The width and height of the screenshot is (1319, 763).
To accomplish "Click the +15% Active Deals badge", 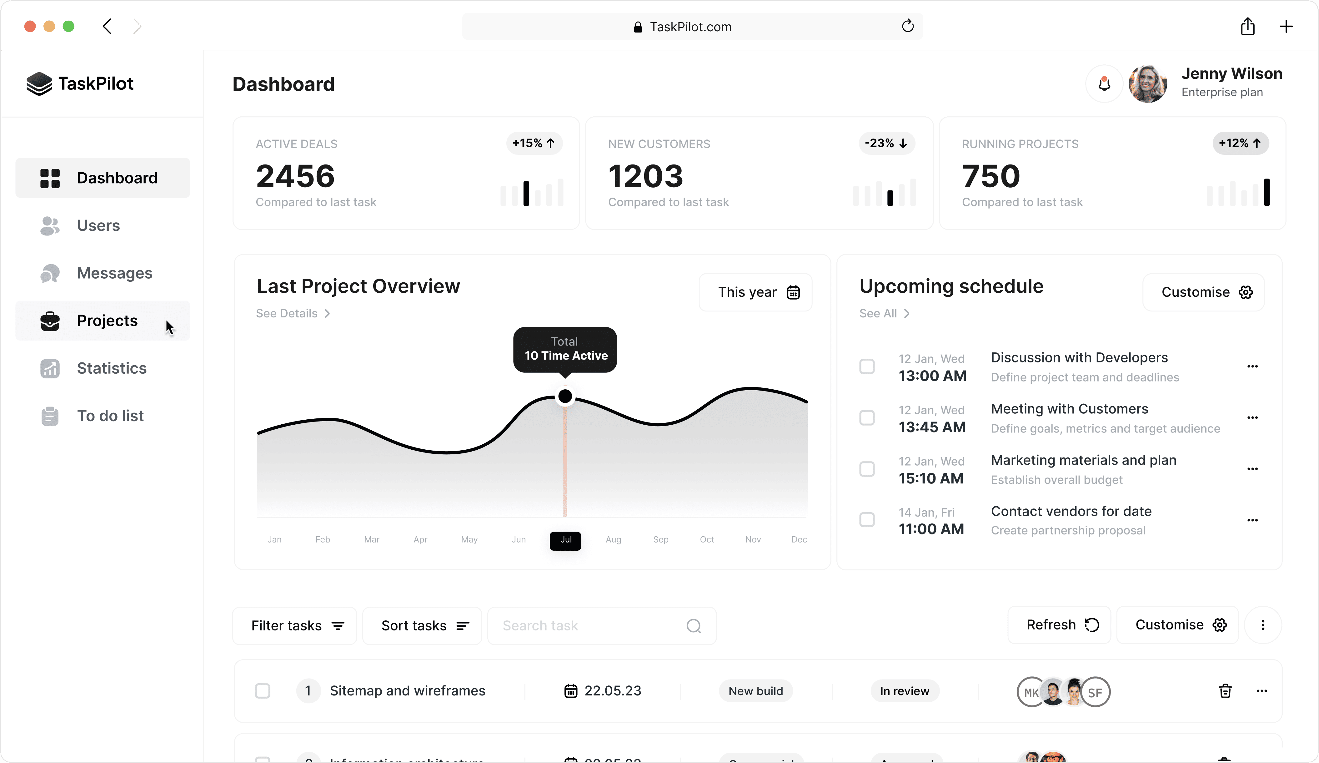I will point(534,144).
